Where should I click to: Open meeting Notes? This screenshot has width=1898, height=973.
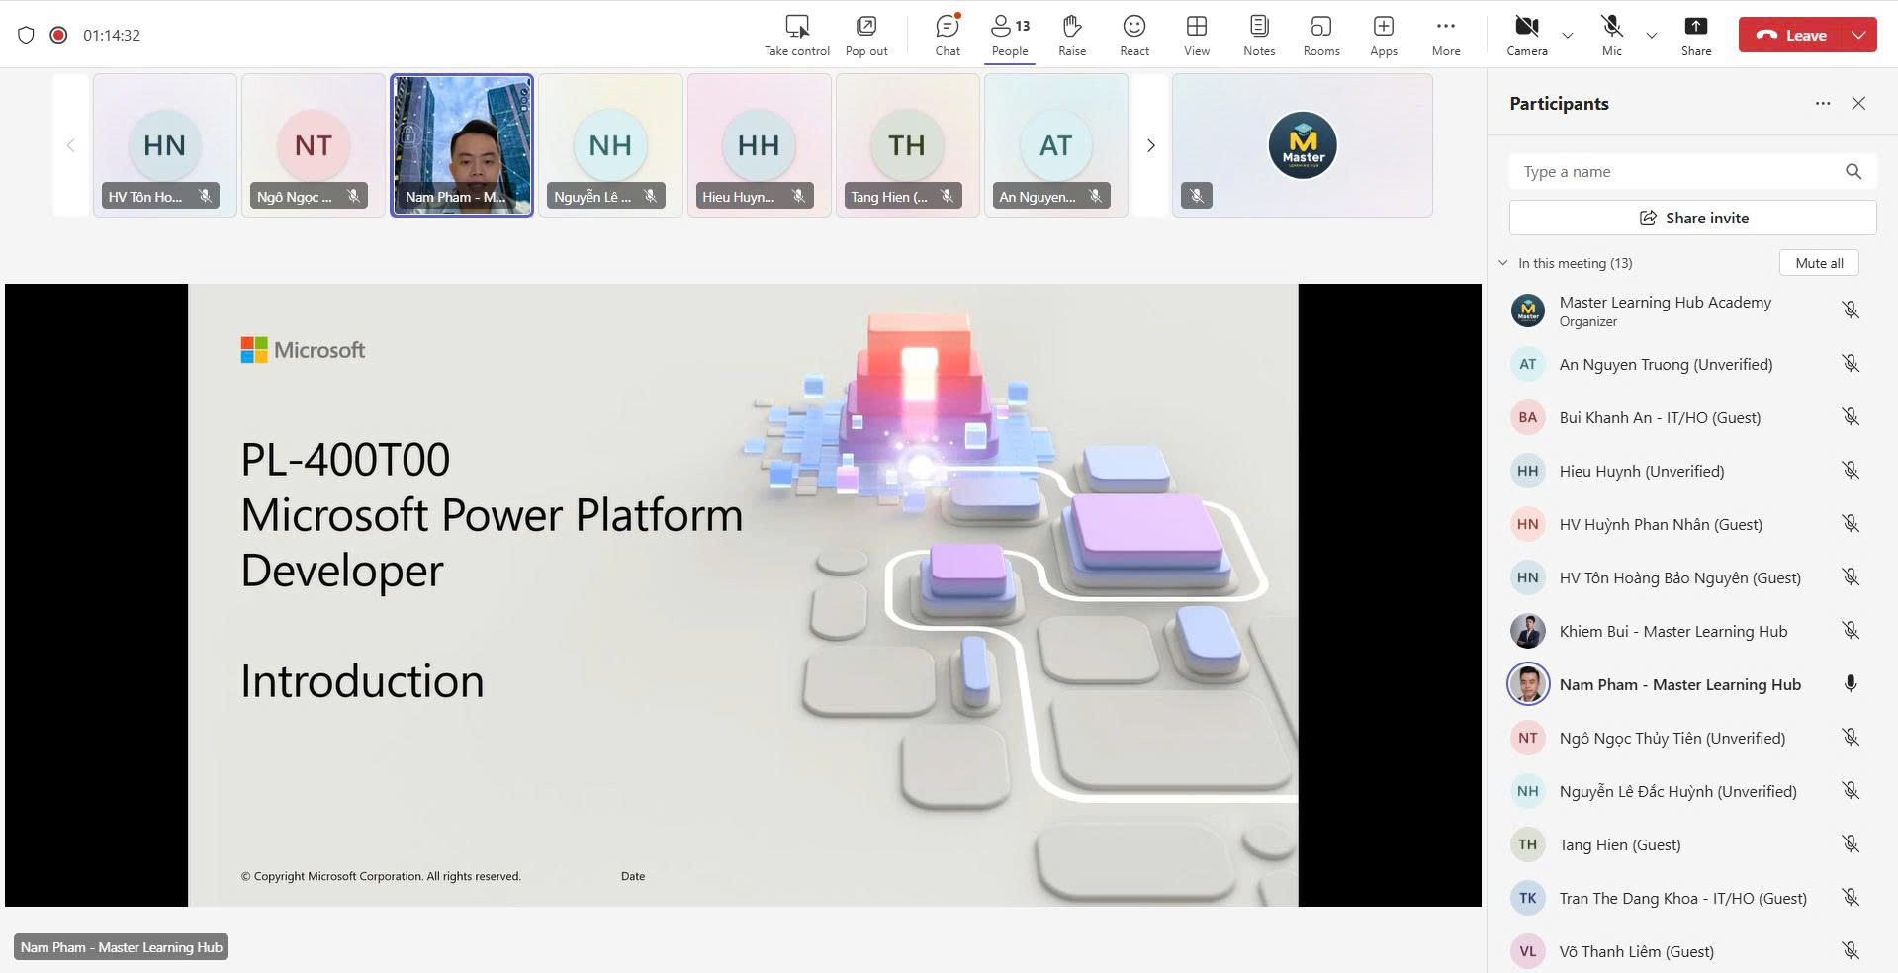pyautogui.click(x=1258, y=35)
